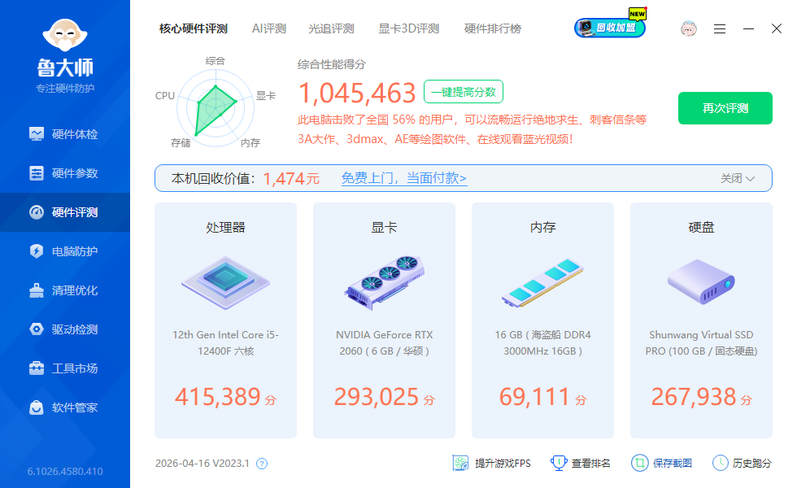Click 保存截图 text link
The height and width of the screenshot is (488, 797).
(673, 463)
